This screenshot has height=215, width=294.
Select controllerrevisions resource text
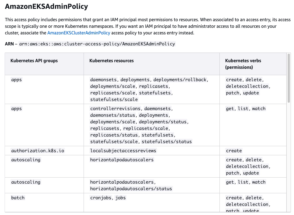point(115,109)
